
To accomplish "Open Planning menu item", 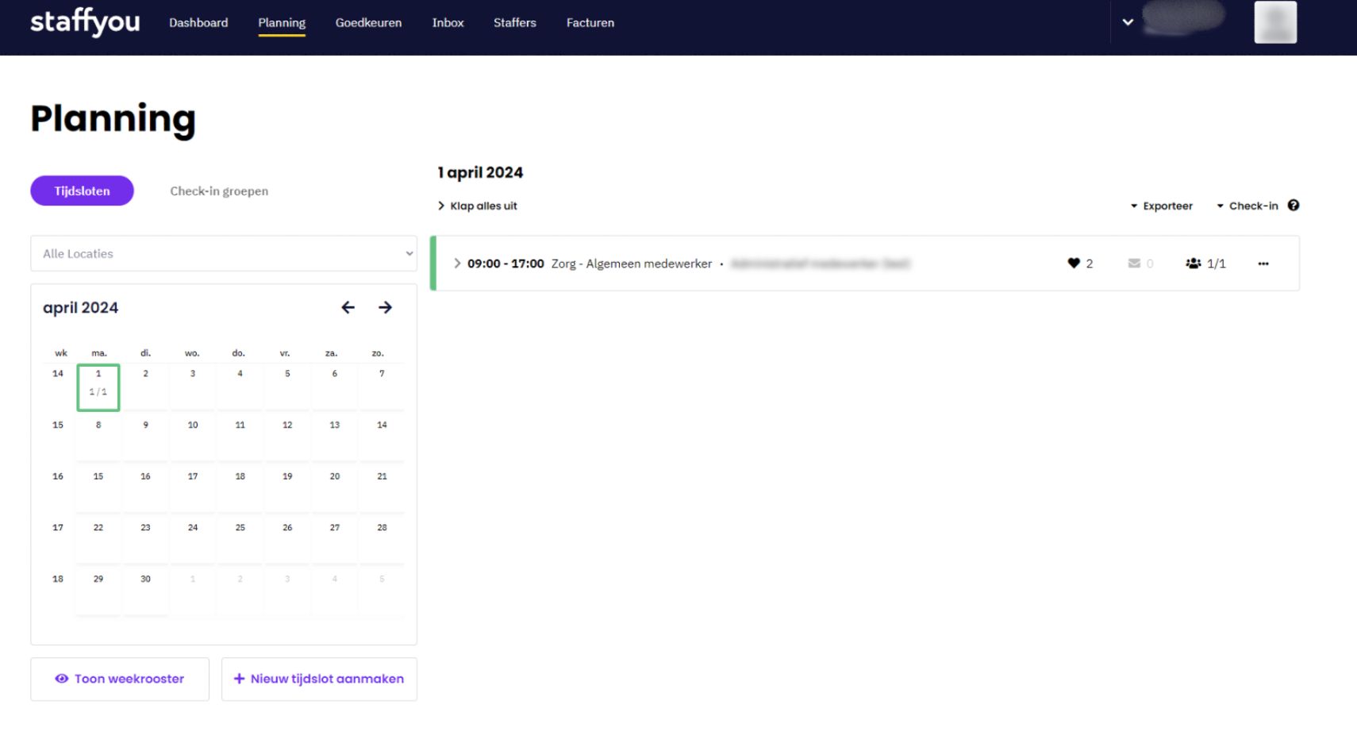I will 282,23.
